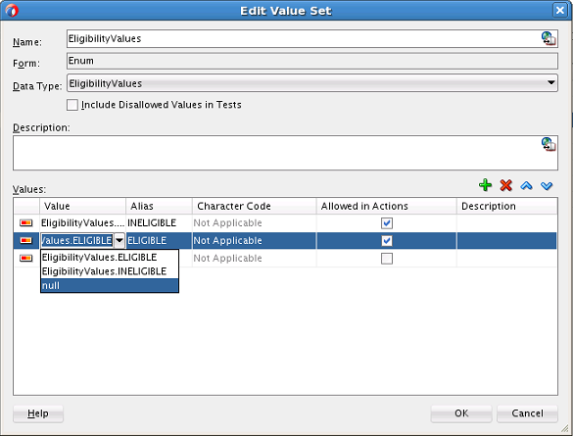The image size is (573, 436).
Task: Uncheck Allowed in Actions for INELIGIBLE row
Action: pos(387,223)
